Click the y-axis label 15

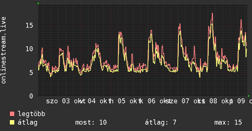(x=29, y=25)
